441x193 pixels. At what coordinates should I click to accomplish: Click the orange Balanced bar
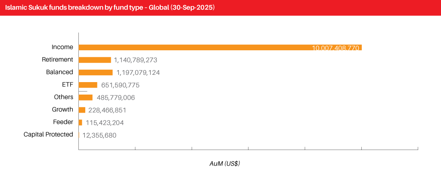pos(96,72)
